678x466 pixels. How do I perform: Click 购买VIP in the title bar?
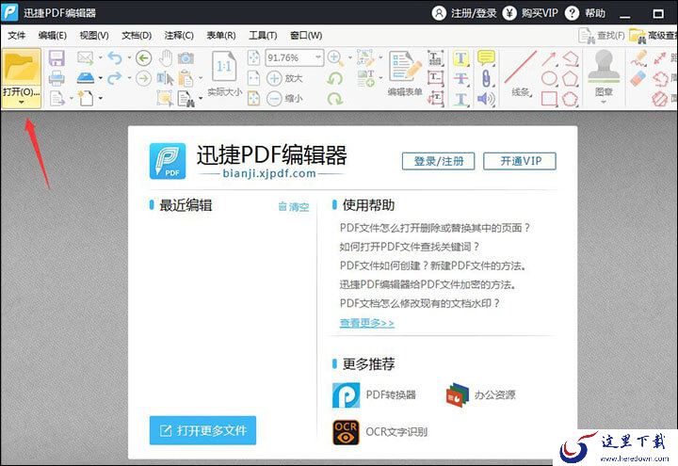point(530,13)
